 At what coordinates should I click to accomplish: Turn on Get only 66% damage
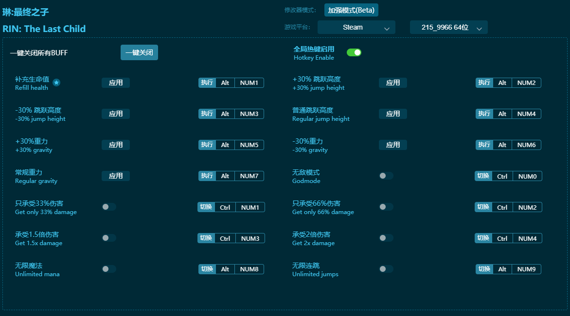coord(386,206)
